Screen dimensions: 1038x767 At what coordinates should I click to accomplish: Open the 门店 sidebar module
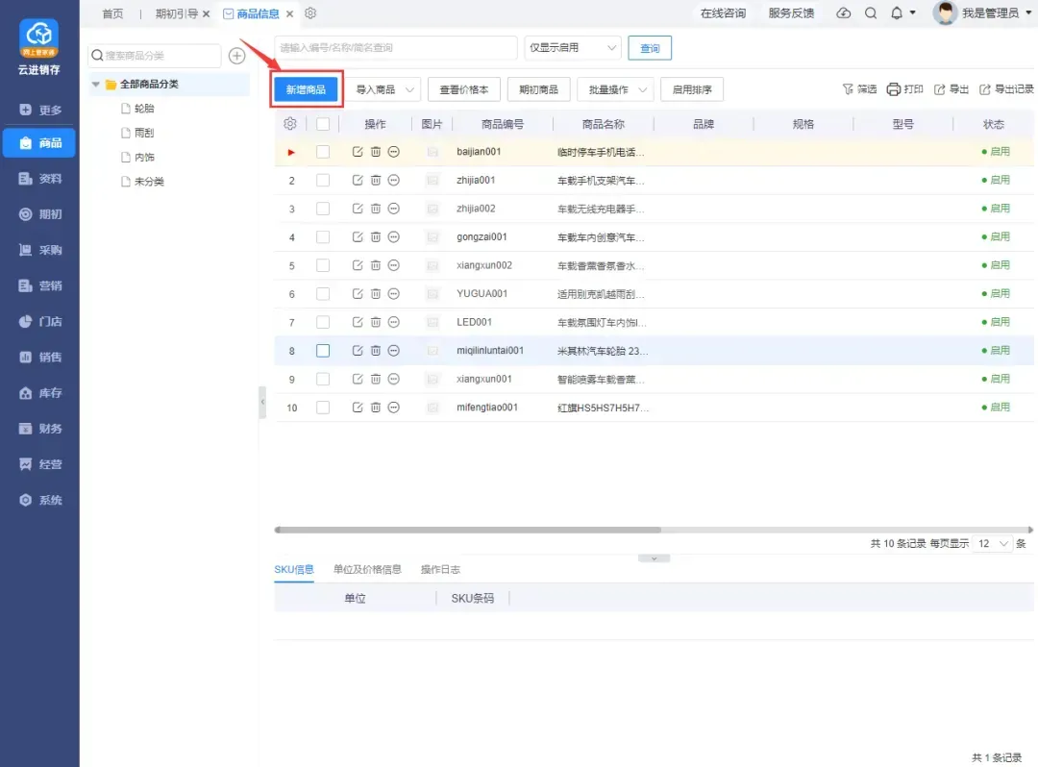(x=39, y=321)
